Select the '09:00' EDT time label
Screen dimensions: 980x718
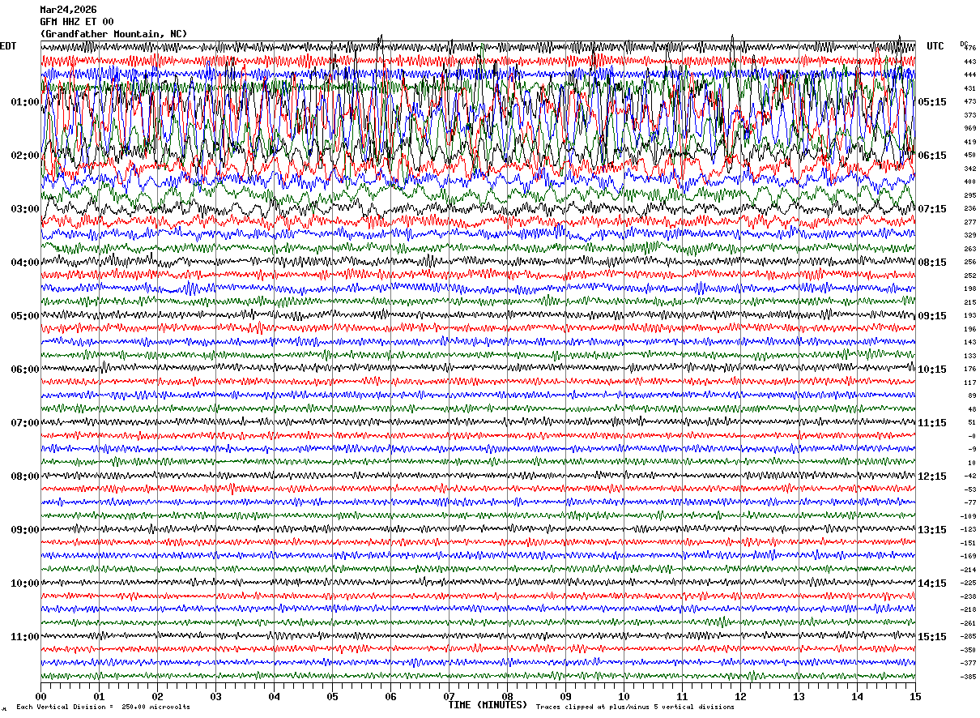(25, 530)
